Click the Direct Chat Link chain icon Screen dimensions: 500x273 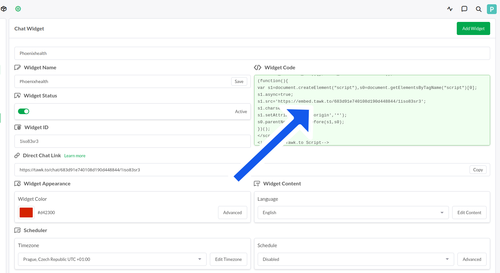[17, 156]
